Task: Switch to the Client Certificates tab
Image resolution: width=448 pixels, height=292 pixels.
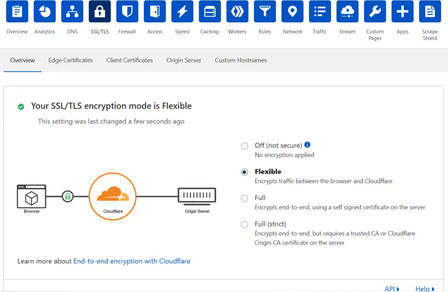Action: coord(129,60)
